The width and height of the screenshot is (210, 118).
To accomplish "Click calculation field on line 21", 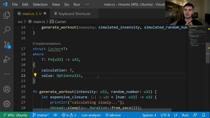I will click(x=53, y=70).
